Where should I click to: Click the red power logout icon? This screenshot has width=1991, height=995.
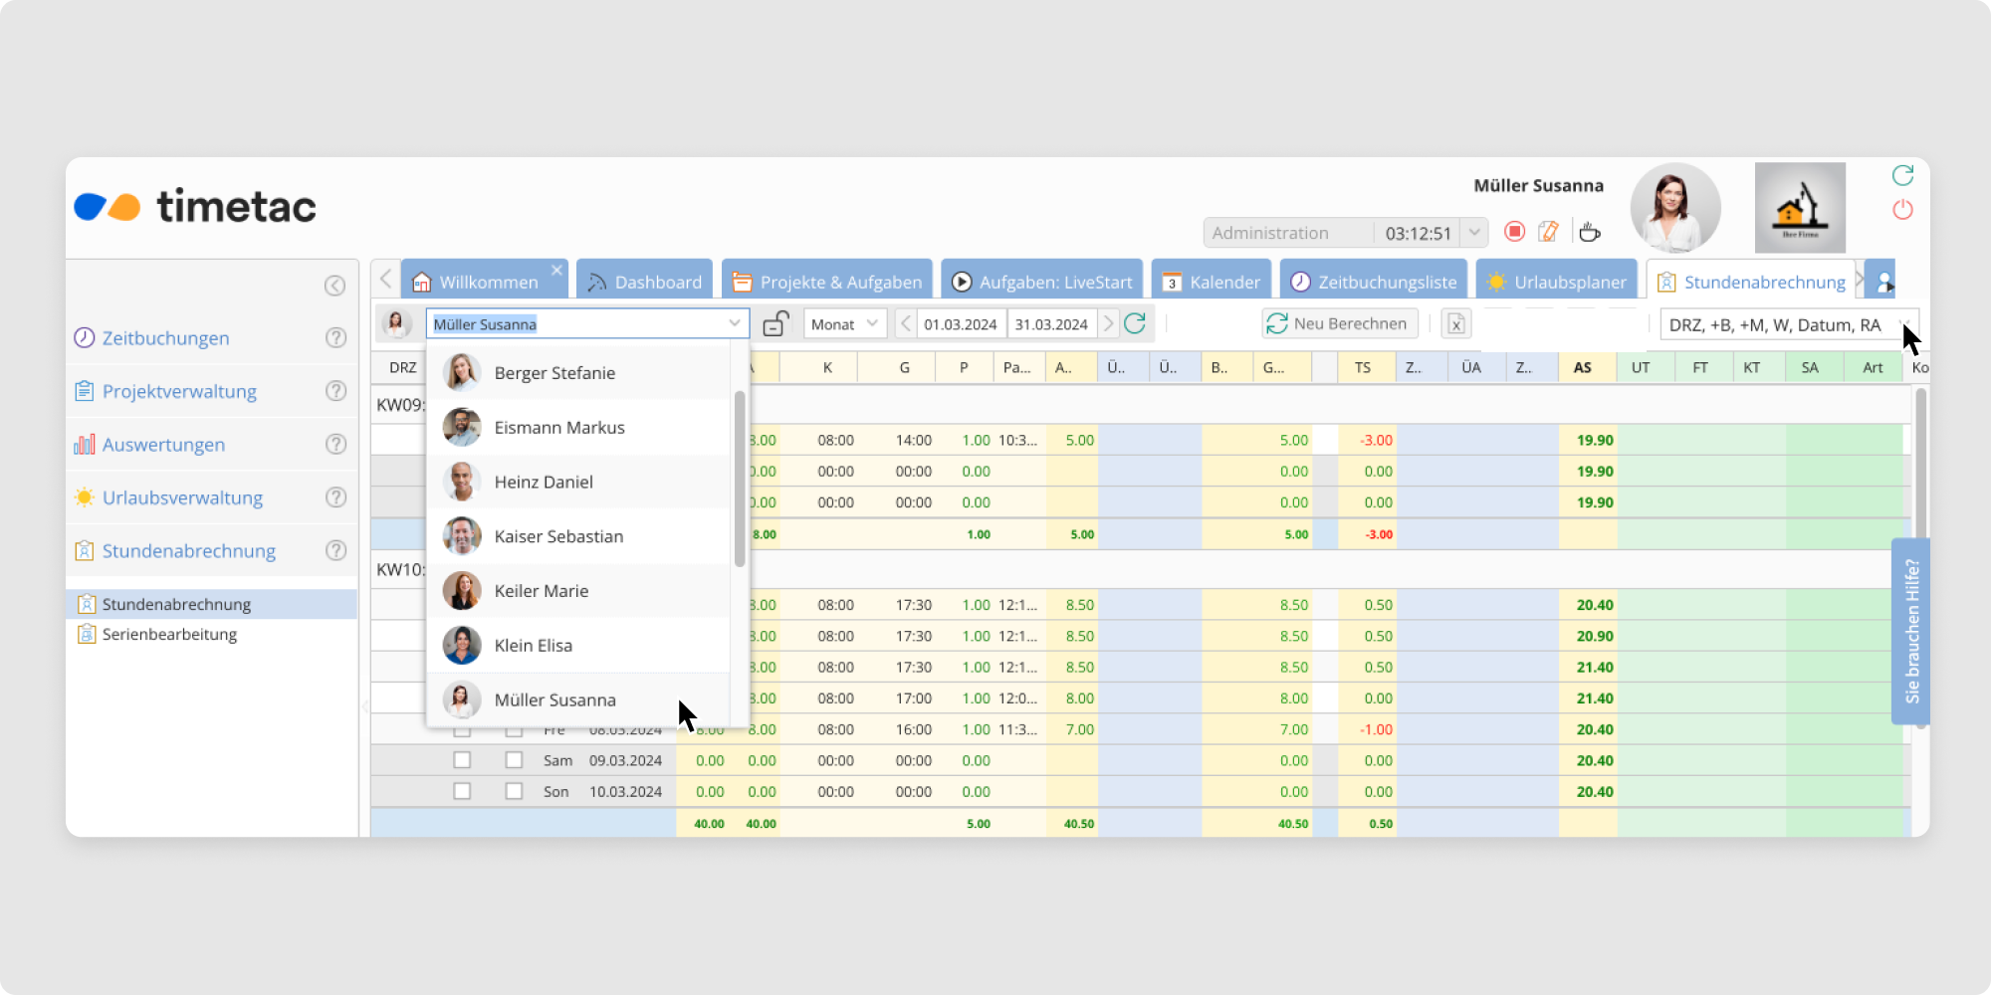coord(1902,210)
